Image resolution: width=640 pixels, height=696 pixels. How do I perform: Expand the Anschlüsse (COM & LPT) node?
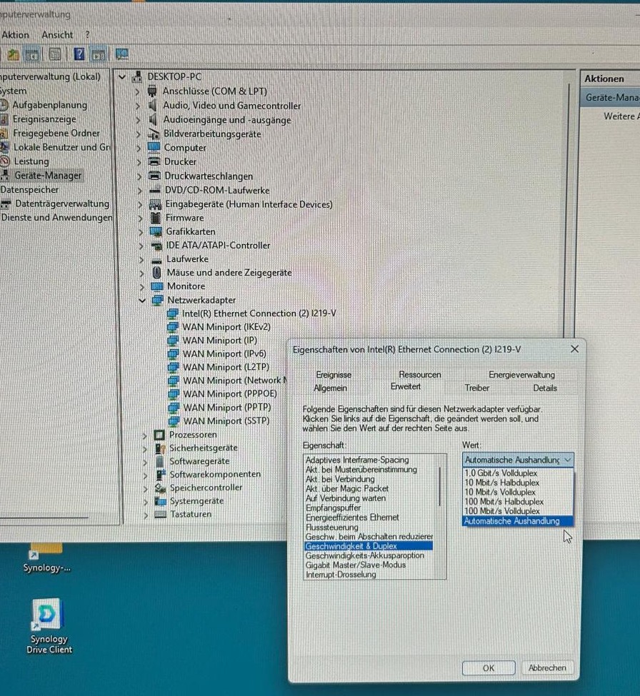(137, 92)
